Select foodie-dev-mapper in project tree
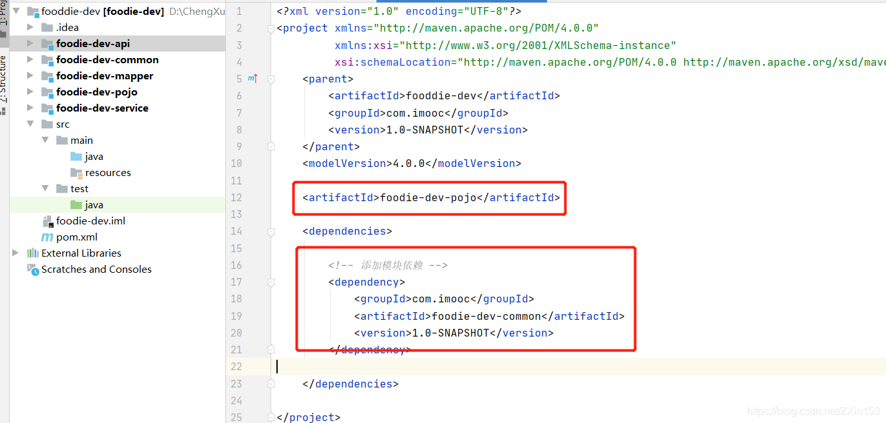The height and width of the screenshot is (423, 886). pos(105,75)
